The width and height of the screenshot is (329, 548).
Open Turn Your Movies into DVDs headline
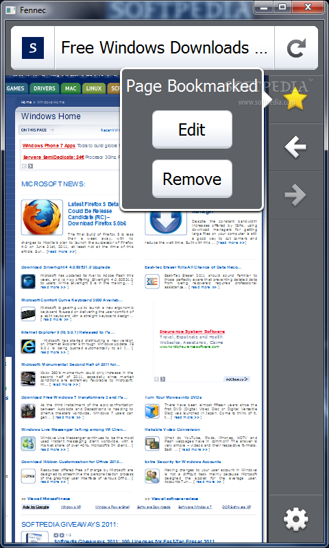173,397
